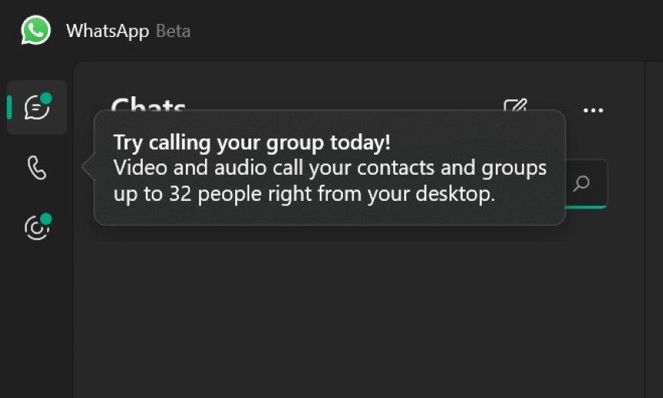Click the green underline of the search box

(586, 207)
